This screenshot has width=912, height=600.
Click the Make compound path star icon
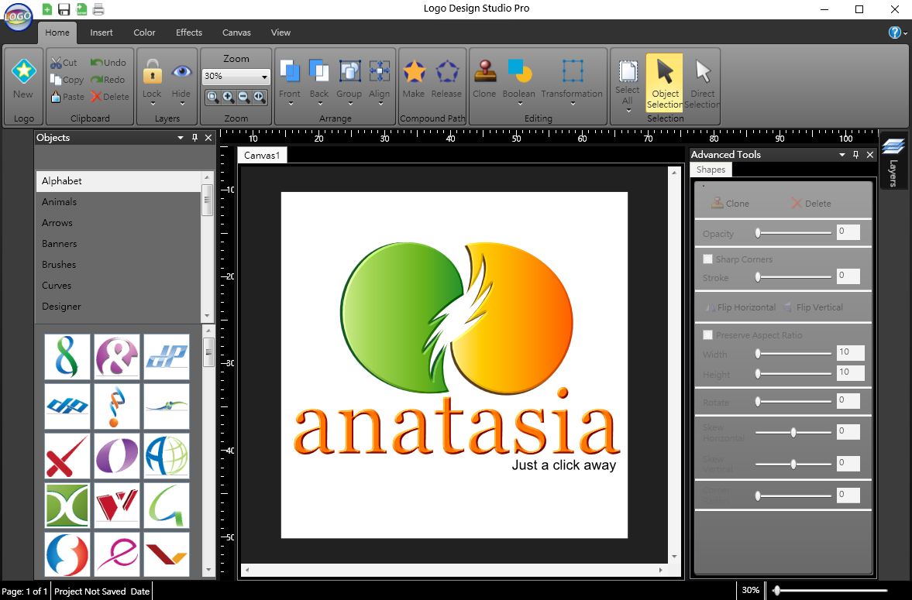414,73
